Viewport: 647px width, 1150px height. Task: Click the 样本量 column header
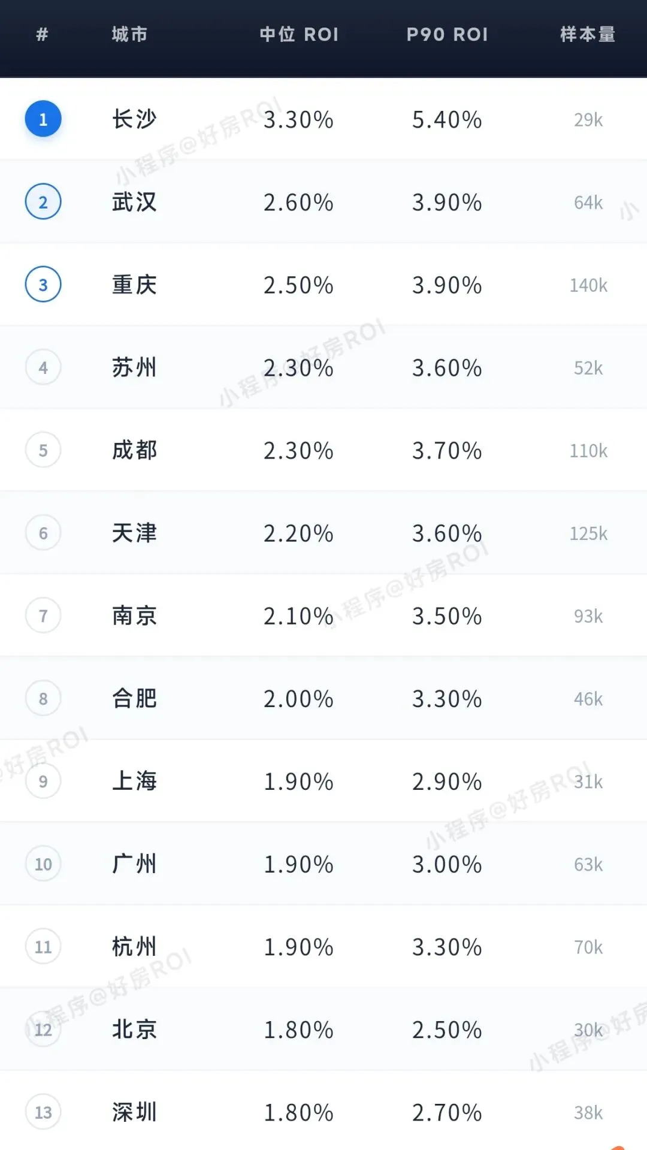(x=588, y=34)
